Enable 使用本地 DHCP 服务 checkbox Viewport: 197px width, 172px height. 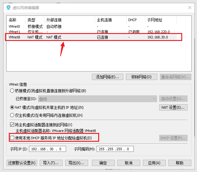[12, 138]
